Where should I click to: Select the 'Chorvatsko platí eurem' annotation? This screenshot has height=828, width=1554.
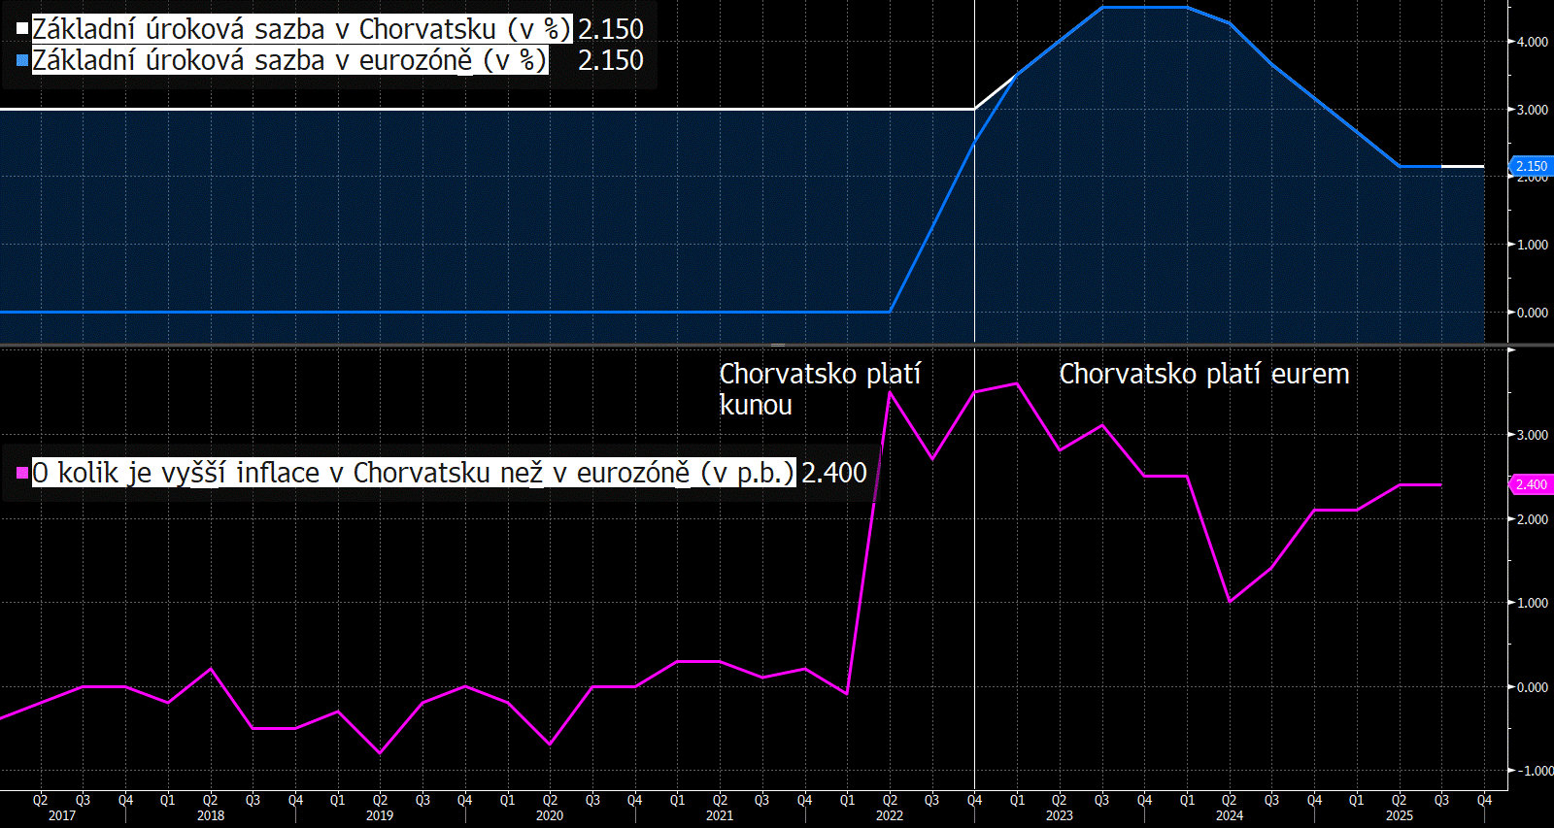pyautogui.click(x=1203, y=374)
